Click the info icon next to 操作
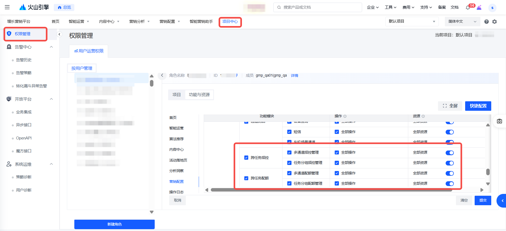Image resolution: width=506 pixels, height=231 pixels. tap(345, 116)
